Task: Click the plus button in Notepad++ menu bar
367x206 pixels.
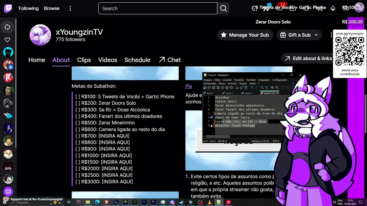Action: point(293,84)
